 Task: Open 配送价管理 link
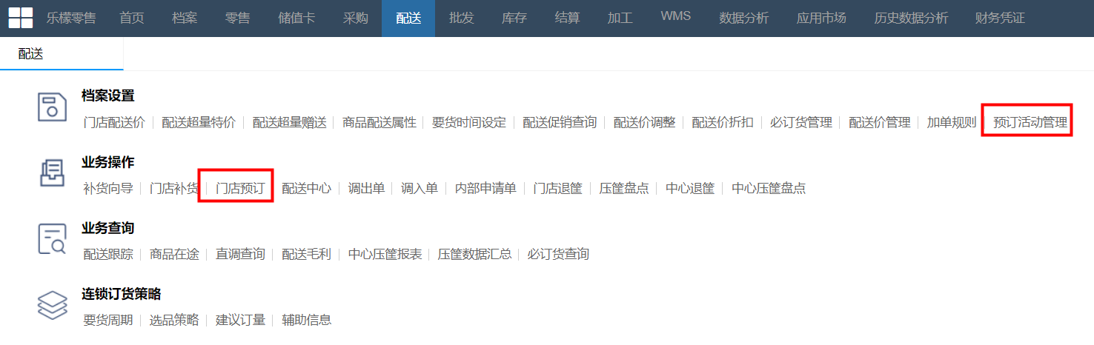coord(880,122)
